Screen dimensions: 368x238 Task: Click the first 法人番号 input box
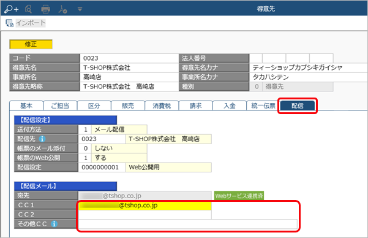[256, 58]
